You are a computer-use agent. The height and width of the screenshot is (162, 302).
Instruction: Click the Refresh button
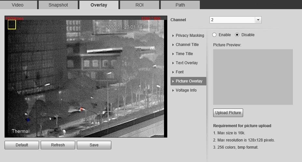(58, 145)
